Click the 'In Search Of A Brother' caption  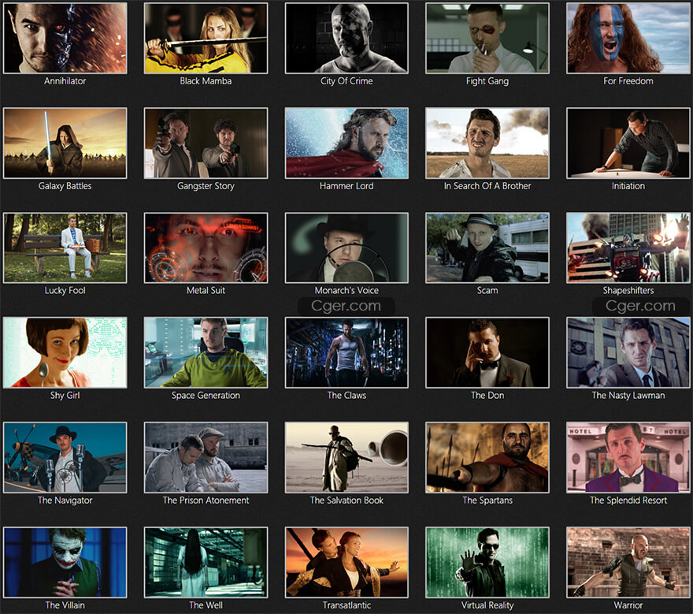[x=487, y=186]
